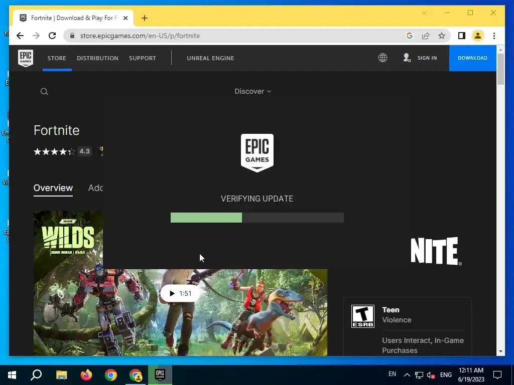Go back in Chrome

20,36
